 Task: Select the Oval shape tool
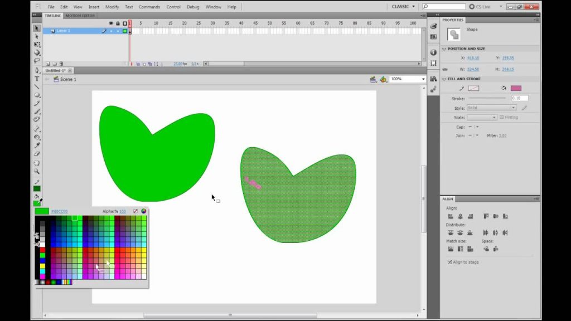37,95
